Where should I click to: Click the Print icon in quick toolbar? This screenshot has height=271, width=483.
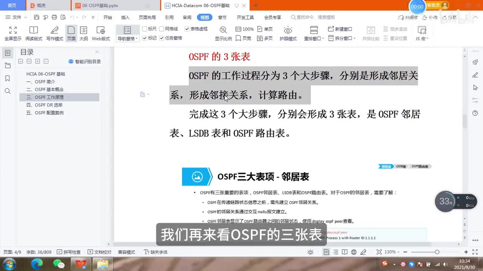coord(54,17)
